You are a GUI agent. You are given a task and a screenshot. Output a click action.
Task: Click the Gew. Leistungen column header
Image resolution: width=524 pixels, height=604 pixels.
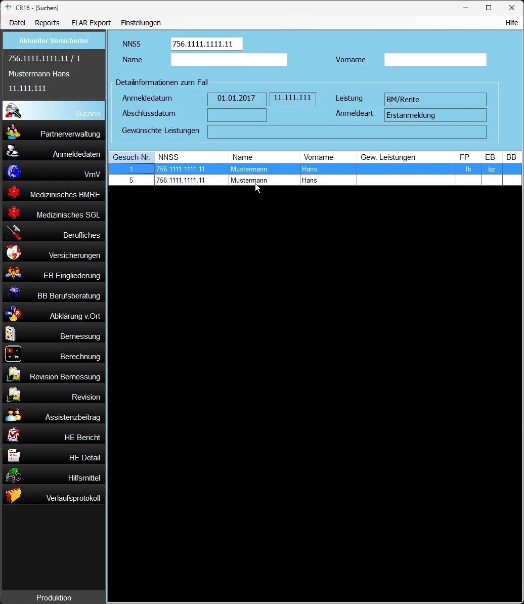pos(406,157)
